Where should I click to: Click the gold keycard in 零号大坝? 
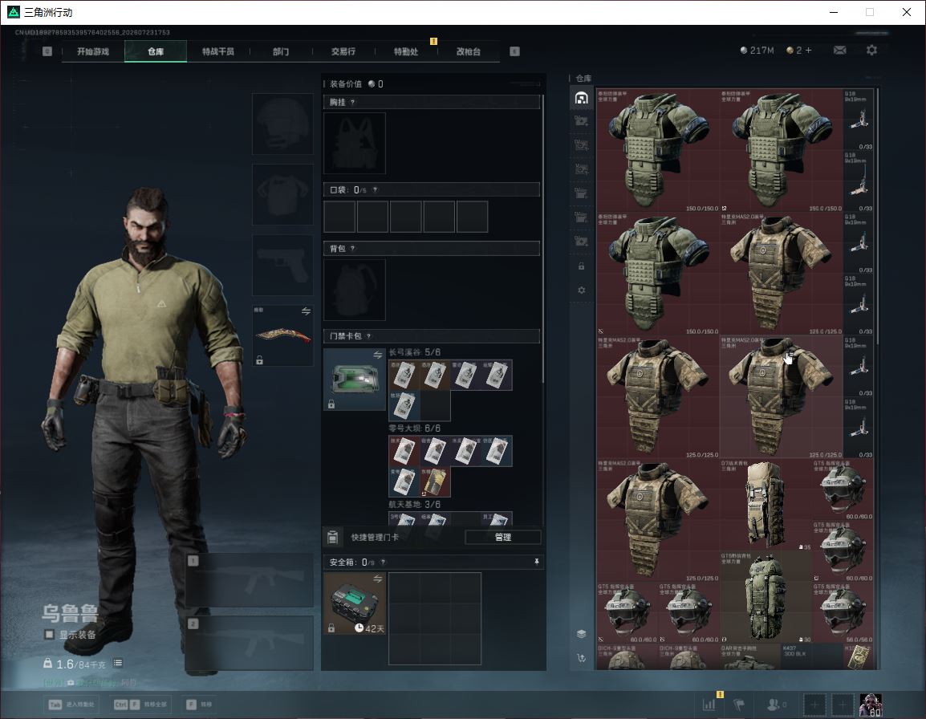tap(435, 481)
